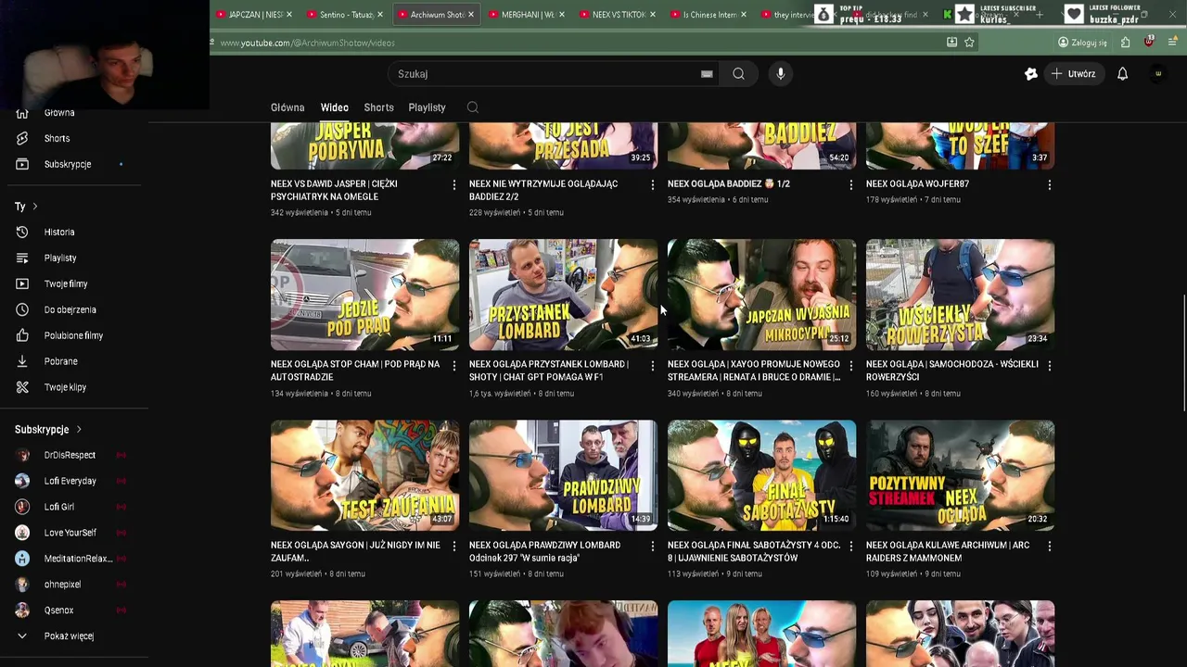Open options for PRAWDZIWY LOMBARD Odcinek 297
The width and height of the screenshot is (1187, 667).
[652, 547]
